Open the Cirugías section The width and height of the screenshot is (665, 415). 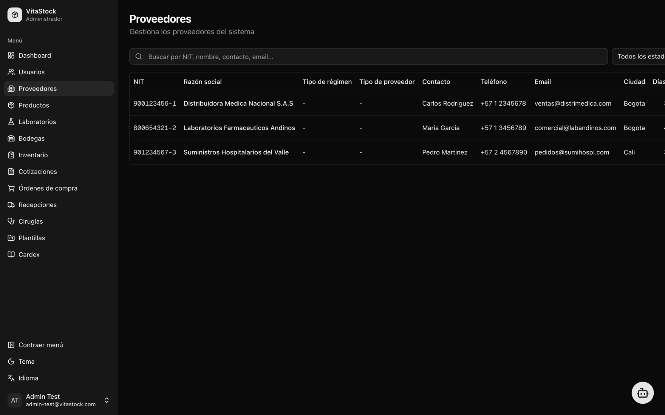pos(59,221)
